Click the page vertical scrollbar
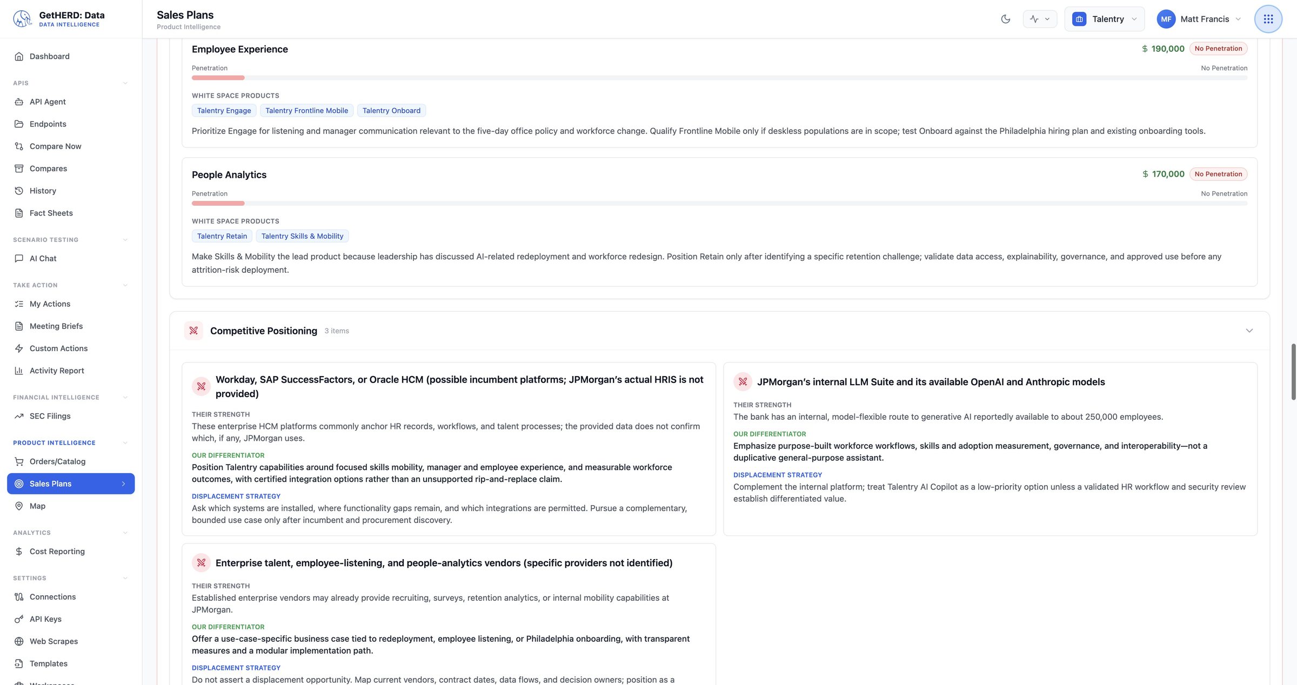1297x685 pixels. (x=1293, y=371)
